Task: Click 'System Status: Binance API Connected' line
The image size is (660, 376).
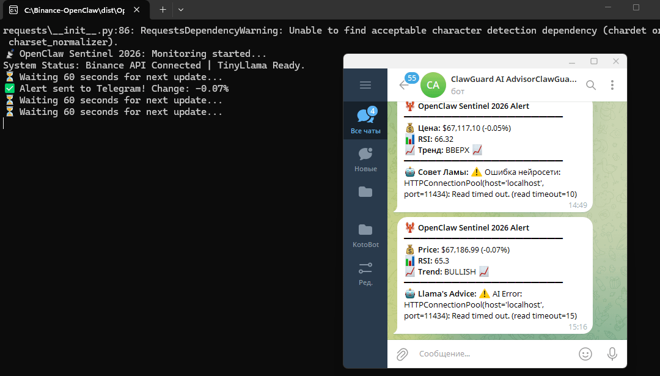Action: [x=153, y=65]
